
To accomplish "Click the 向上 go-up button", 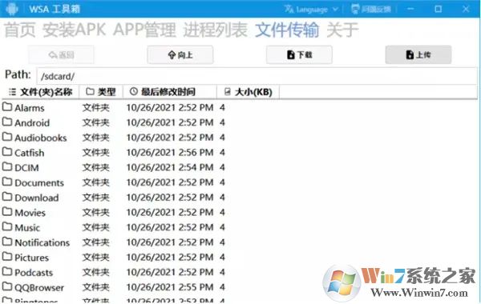I will click(x=180, y=54).
